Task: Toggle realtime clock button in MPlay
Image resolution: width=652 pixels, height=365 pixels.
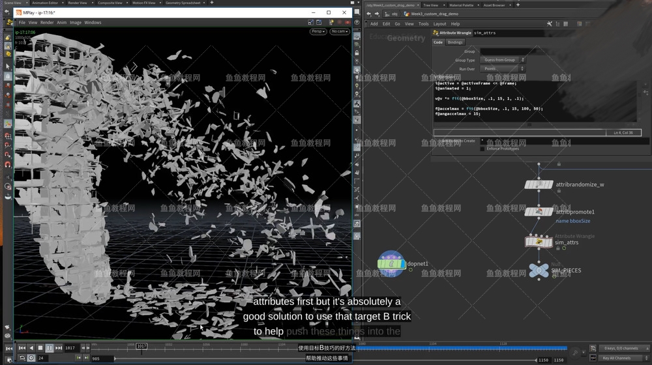Action: click(x=31, y=358)
